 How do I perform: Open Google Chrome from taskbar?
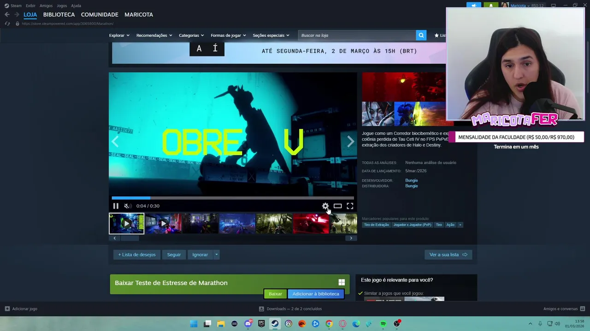click(329, 324)
